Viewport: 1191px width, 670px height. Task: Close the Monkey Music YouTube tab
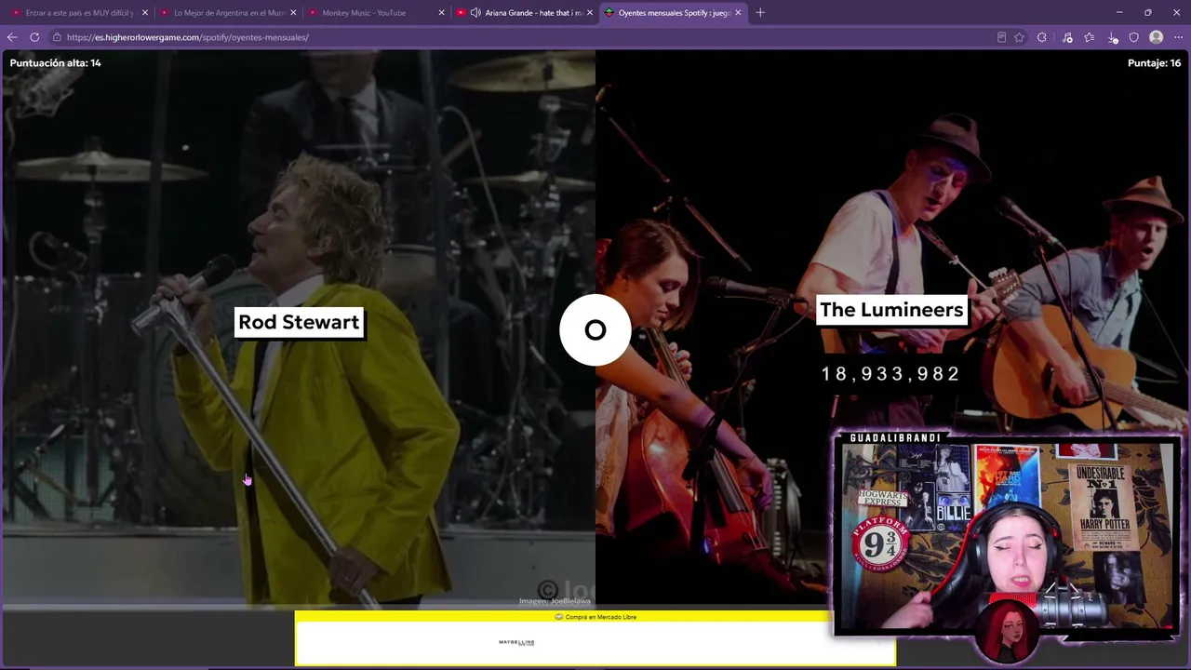click(442, 13)
